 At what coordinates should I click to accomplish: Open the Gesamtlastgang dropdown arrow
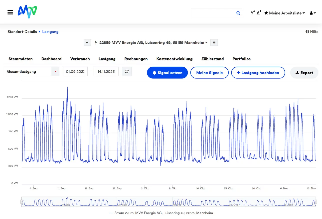click(55, 71)
